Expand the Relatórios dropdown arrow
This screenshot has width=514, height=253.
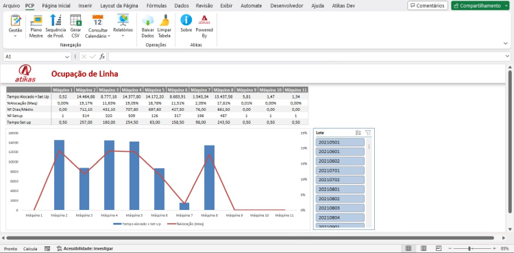point(123,36)
